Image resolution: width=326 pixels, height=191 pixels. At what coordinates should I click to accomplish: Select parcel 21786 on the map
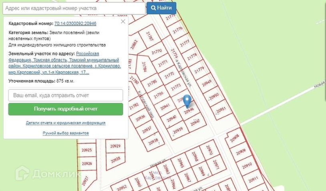click(x=159, y=95)
